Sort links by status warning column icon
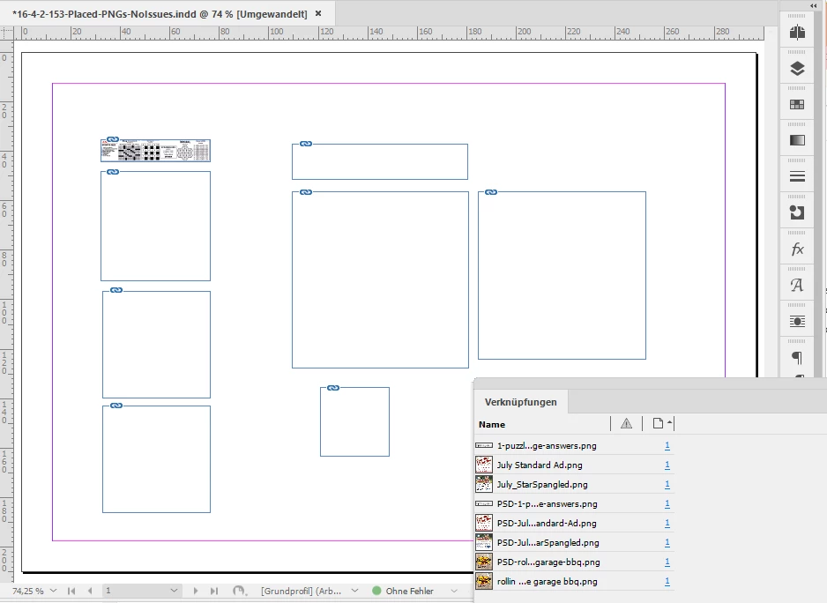 [x=626, y=424]
